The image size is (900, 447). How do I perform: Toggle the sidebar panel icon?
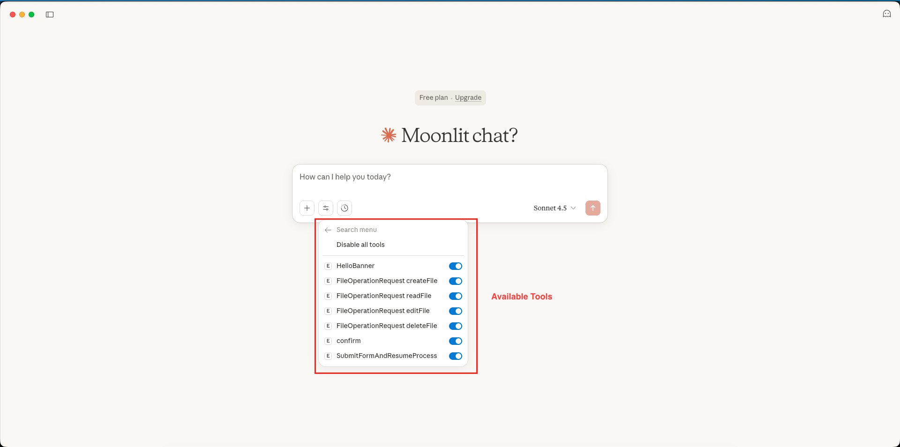(50, 15)
